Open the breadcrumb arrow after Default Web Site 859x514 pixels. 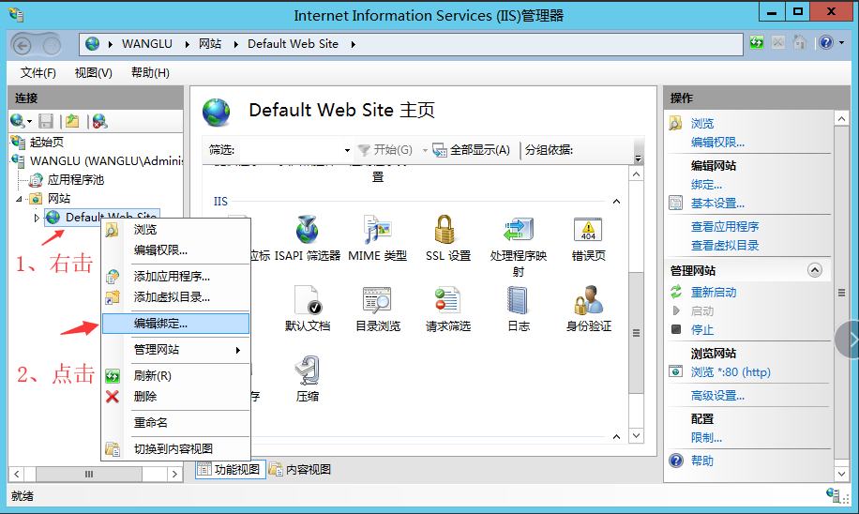point(354,44)
